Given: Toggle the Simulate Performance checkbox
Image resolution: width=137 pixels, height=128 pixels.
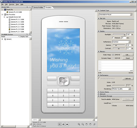Looking at the screenshot, I should (x=99, y=78).
